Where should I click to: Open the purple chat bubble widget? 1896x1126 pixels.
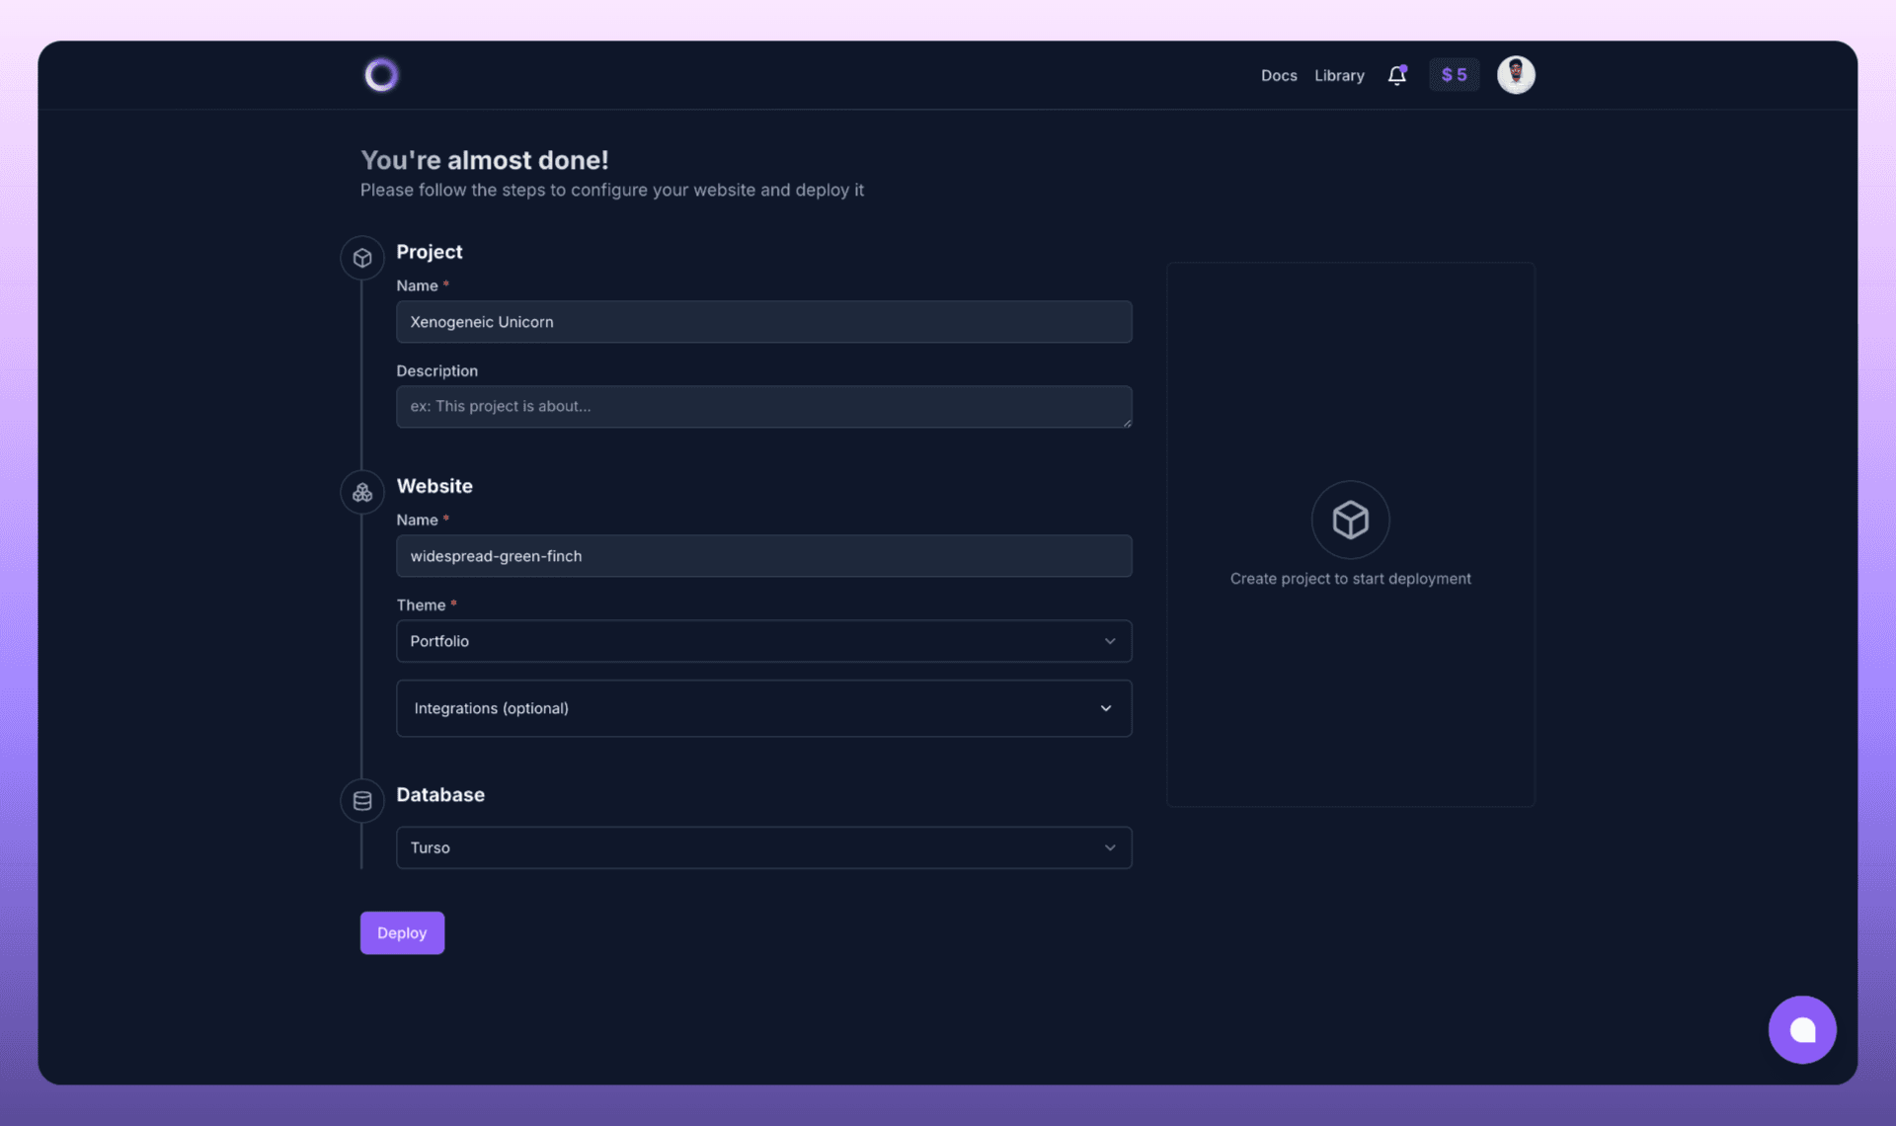1801,1029
